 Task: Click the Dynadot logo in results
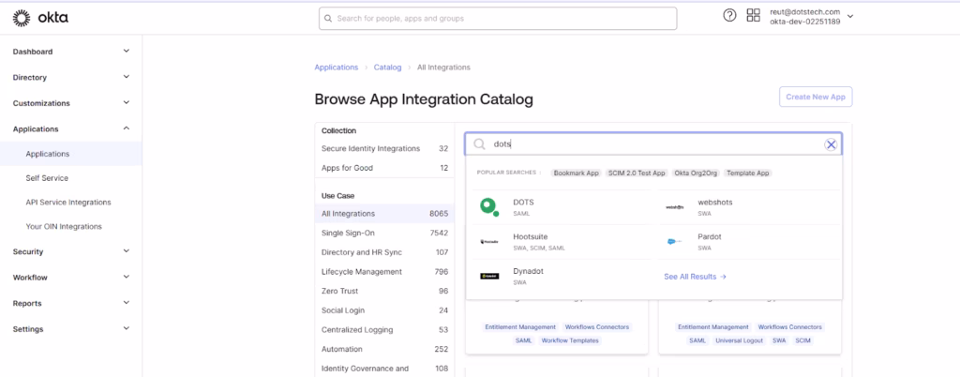(488, 276)
